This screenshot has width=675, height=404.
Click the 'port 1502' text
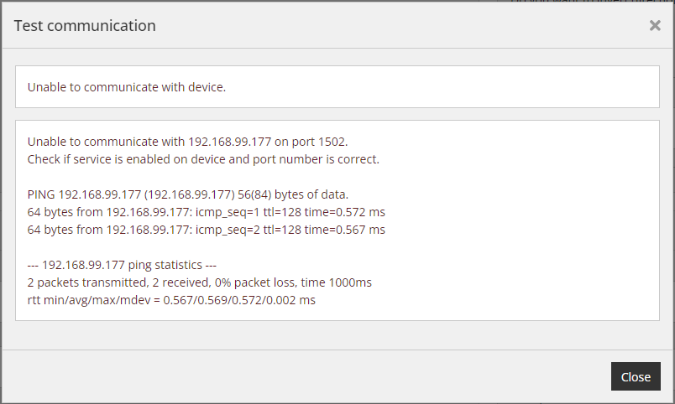click(x=319, y=142)
